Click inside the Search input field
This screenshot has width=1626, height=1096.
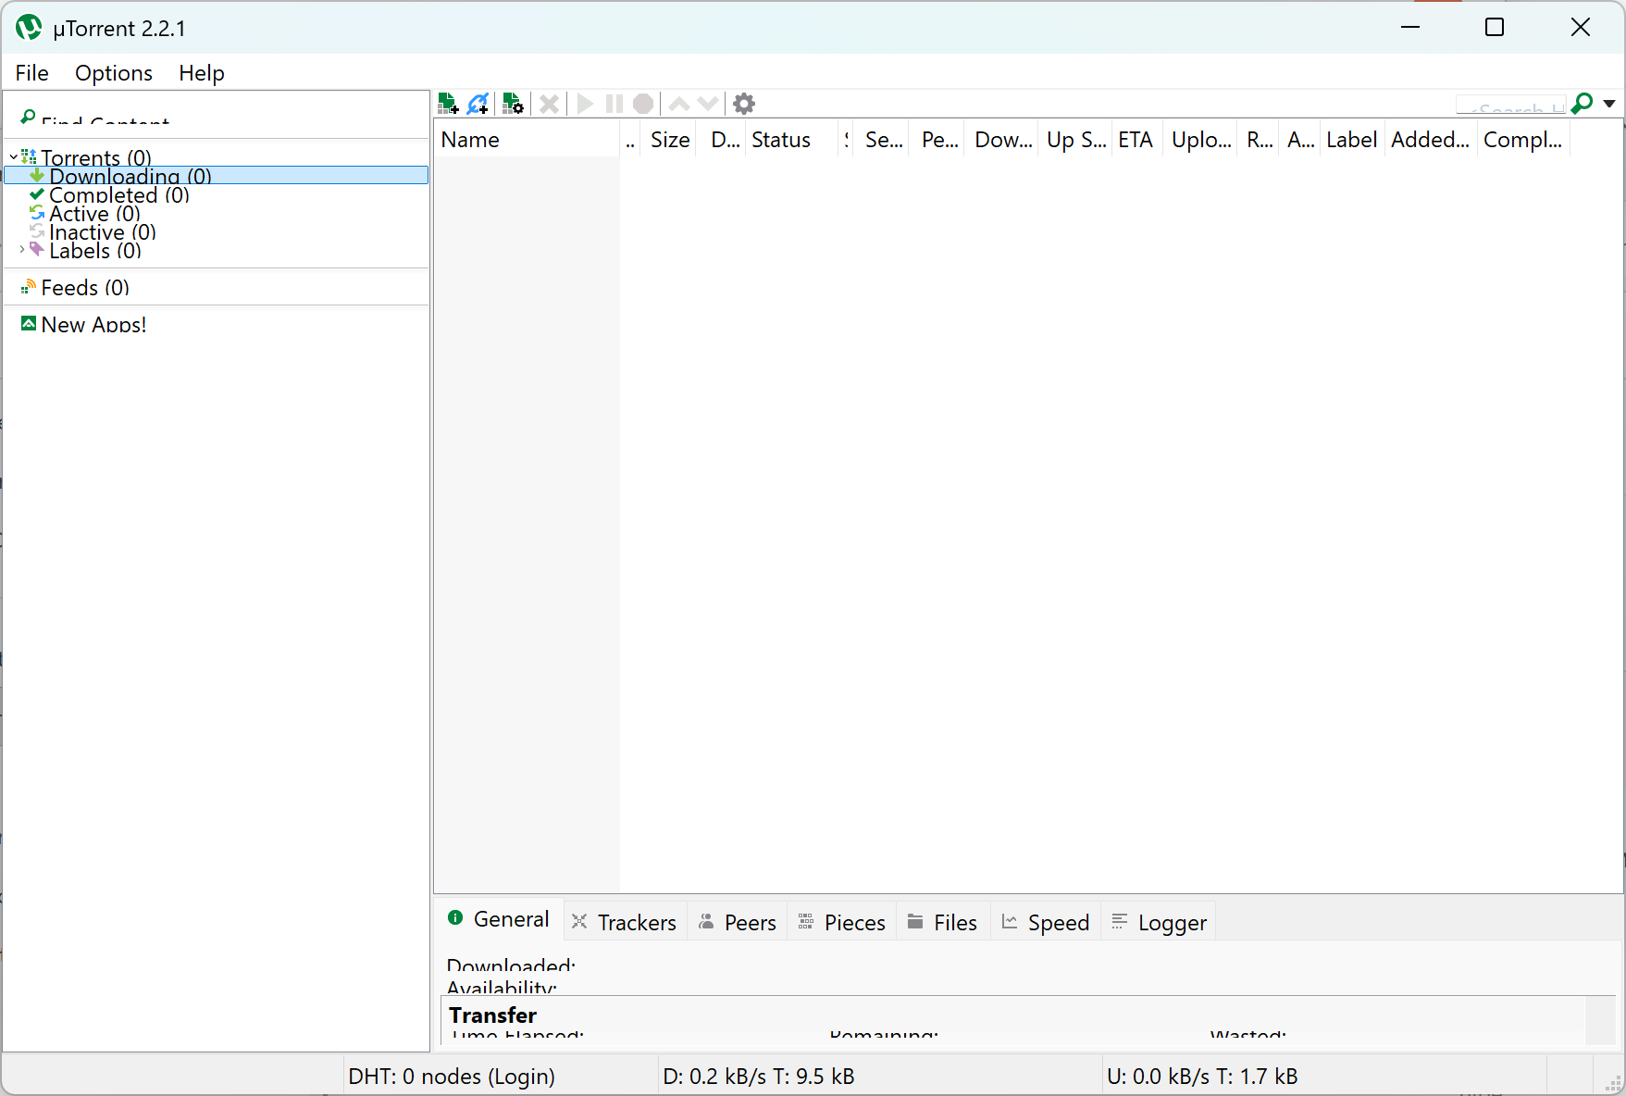(x=1511, y=105)
